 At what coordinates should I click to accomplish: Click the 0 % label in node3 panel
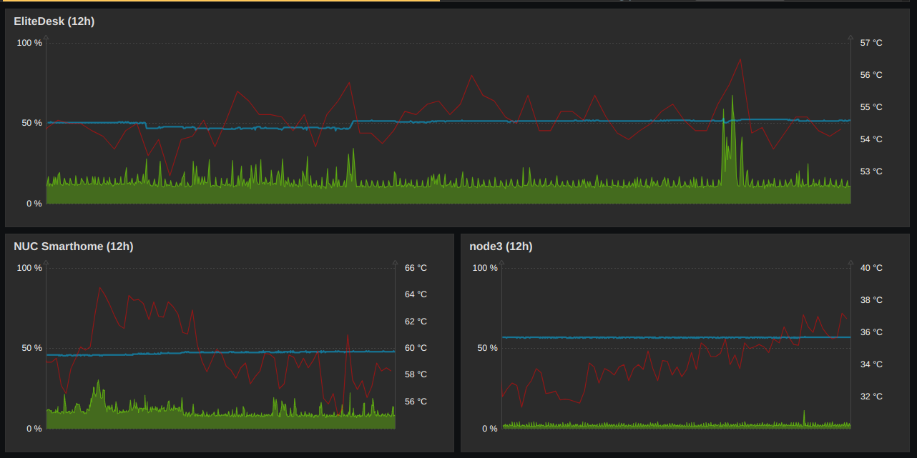click(x=490, y=429)
